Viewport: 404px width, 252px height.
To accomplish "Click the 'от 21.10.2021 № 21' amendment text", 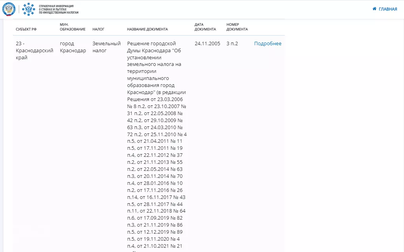I will pyautogui.click(x=160, y=246).
